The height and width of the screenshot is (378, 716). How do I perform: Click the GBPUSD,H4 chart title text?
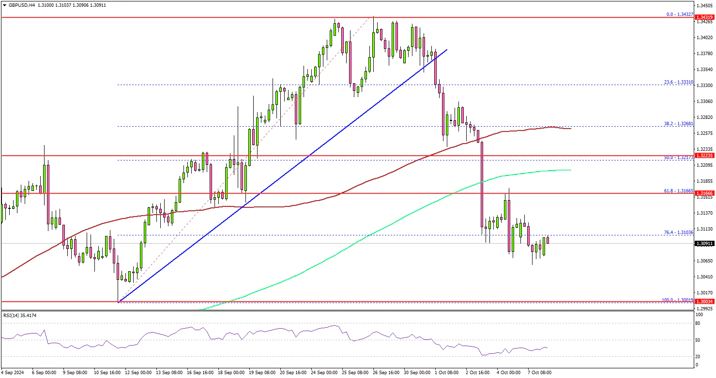pyautogui.click(x=19, y=5)
